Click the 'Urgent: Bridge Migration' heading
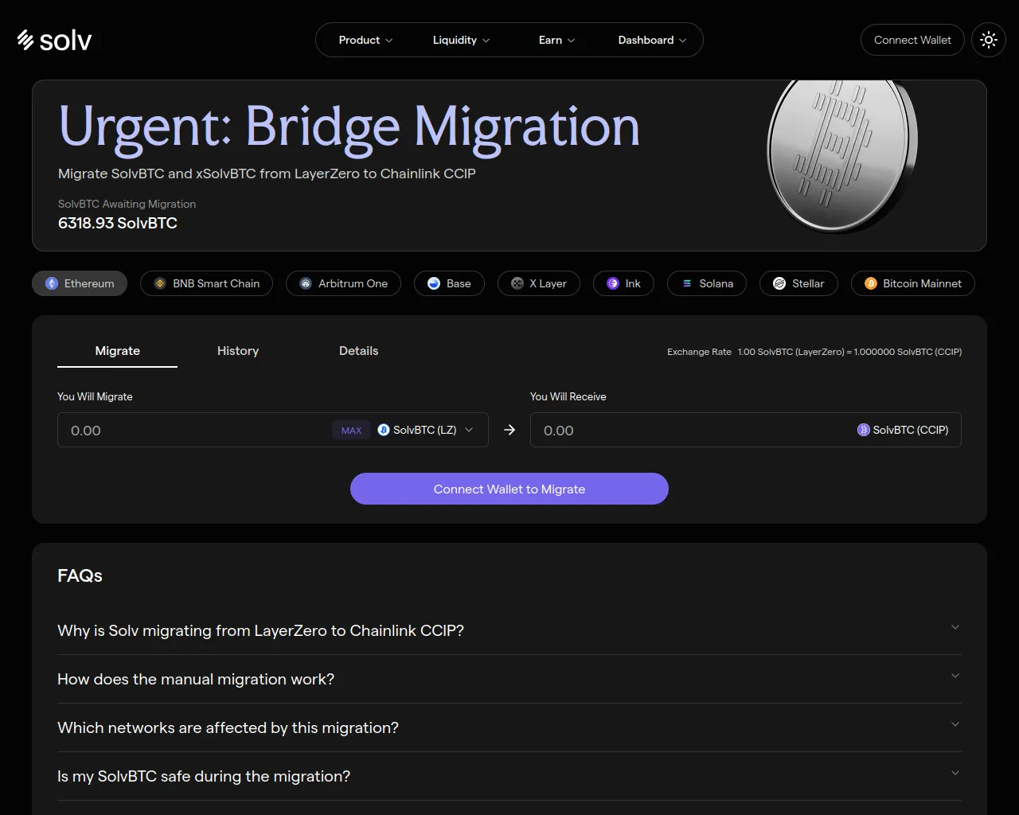The height and width of the screenshot is (815, 1019). pos(349,127)
